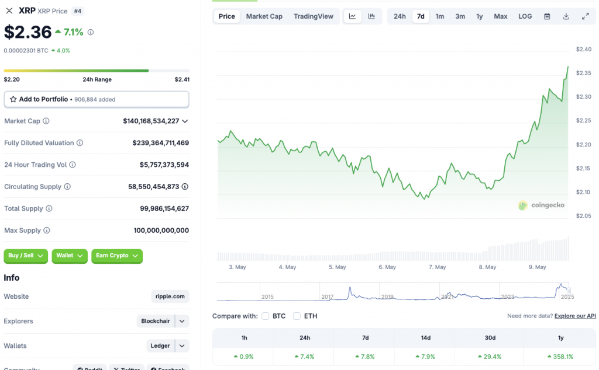Toggle LOG scale on chart

[525, 16]
